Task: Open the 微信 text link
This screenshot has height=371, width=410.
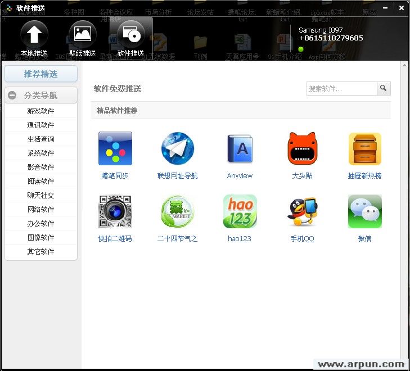Action: tap(364, 239)
